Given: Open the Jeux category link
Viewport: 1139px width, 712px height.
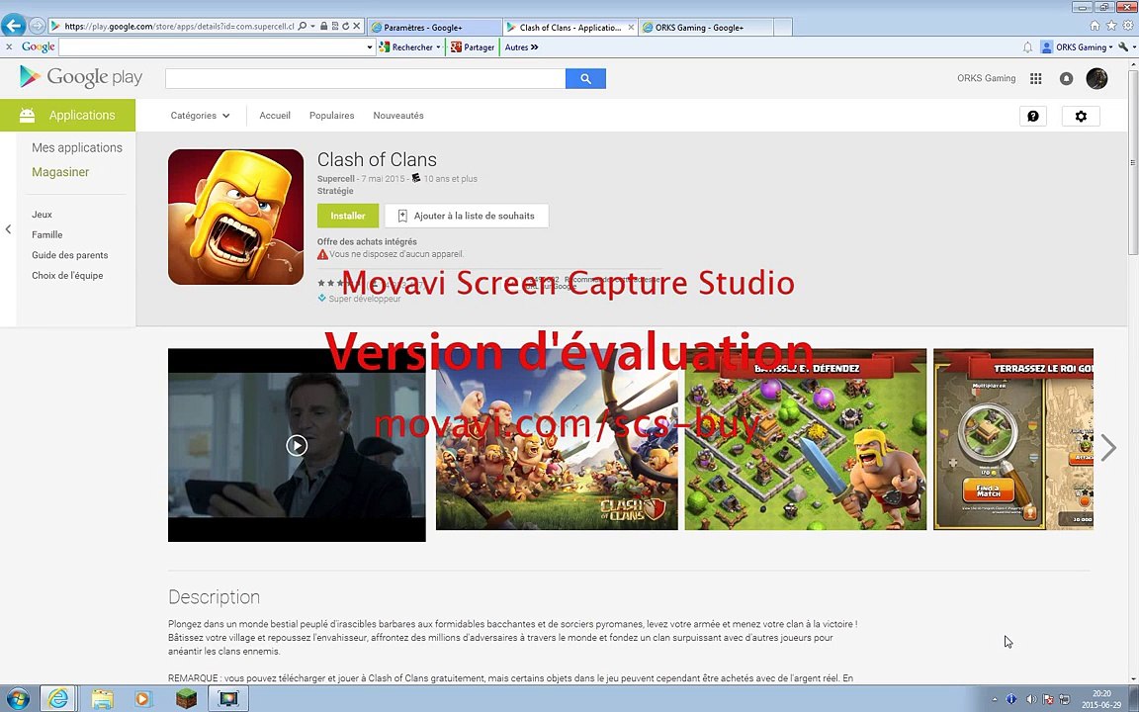Looking at the screenshot, I should click(x=43, y=215).
